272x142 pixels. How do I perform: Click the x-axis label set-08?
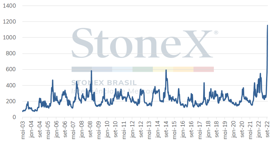click(x=90, y=129)
